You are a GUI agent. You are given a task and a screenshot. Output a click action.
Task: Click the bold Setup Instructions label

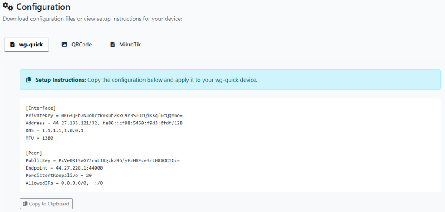[x=60, y=80]
